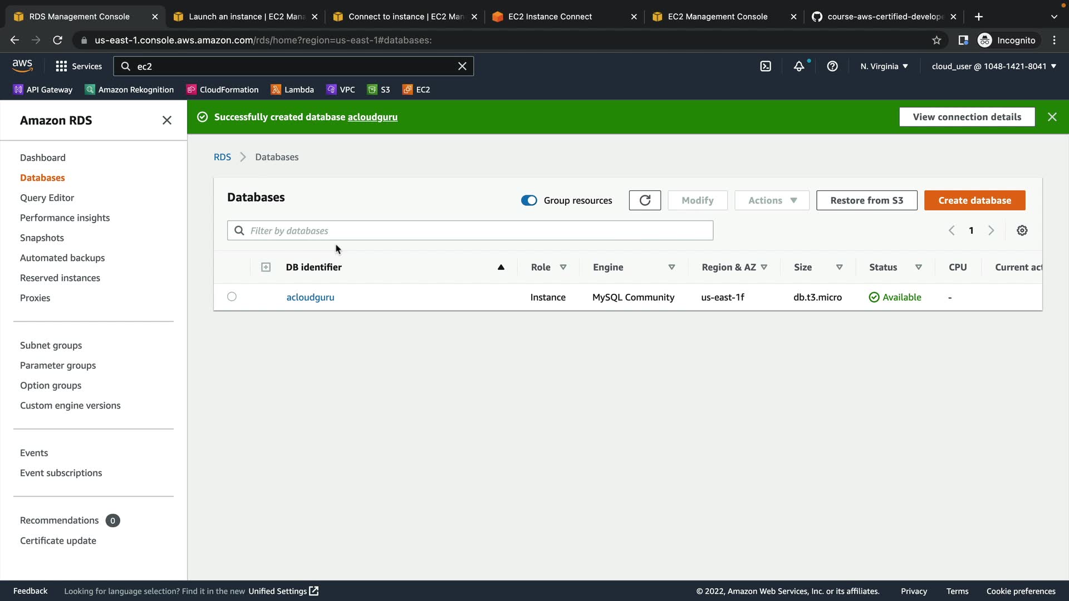Open table preferences gear icon
The image size is (1069, 601).
coord(1022,230)
